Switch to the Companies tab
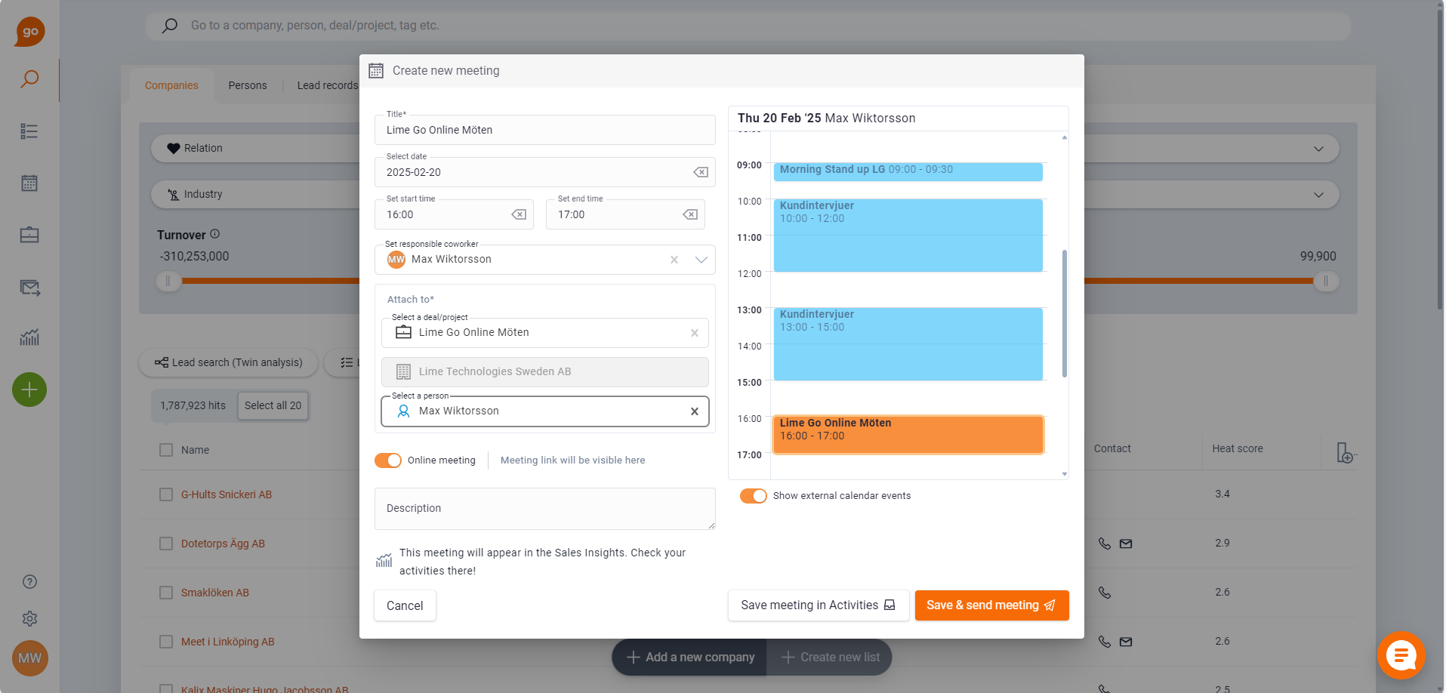Image resolution: width=1446 pixels, height=693 pixels. (x=171, y=85)
